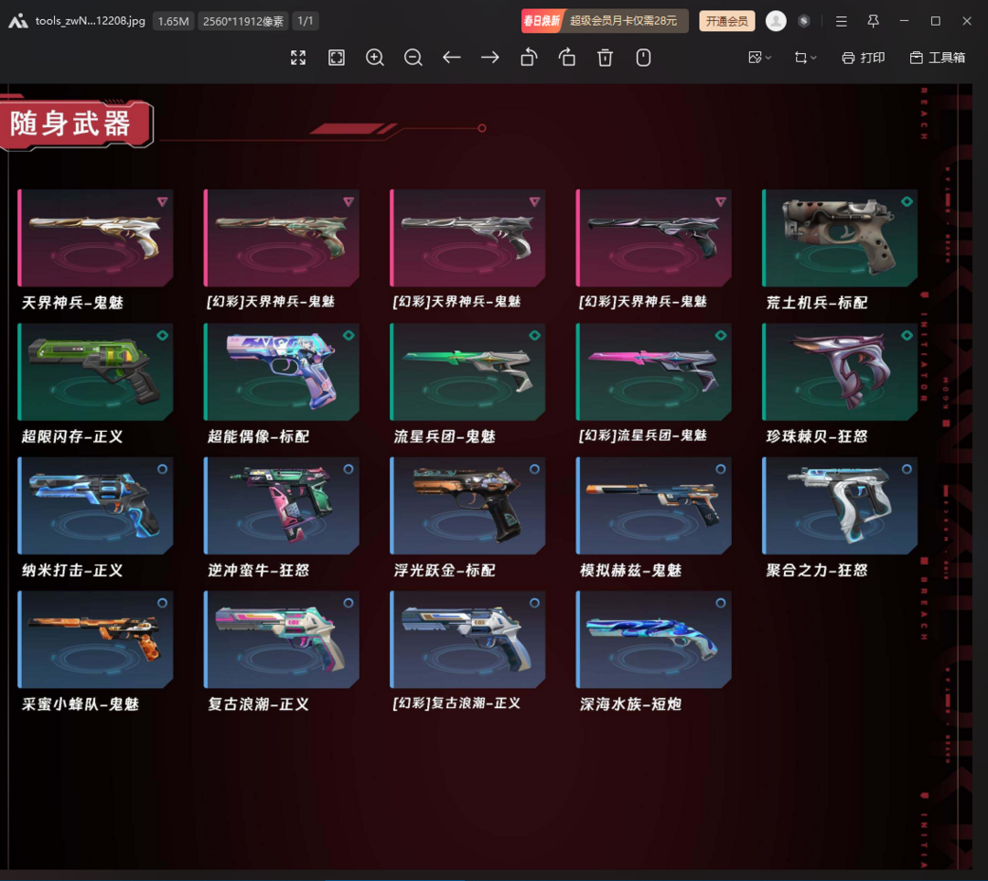Delete the image with the trash icon
This screenshot has height=881, width=988.
coord(605,58)
